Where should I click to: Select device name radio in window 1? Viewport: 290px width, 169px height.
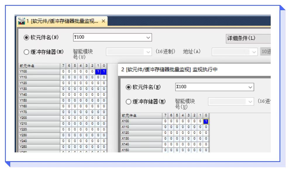[x=26, y=38]
